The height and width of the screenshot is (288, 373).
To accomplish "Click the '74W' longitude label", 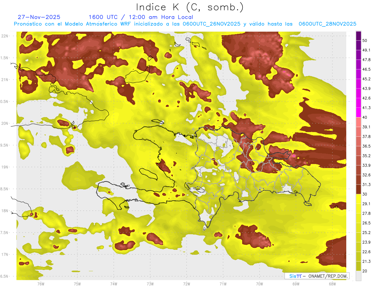I will [114, 284].
